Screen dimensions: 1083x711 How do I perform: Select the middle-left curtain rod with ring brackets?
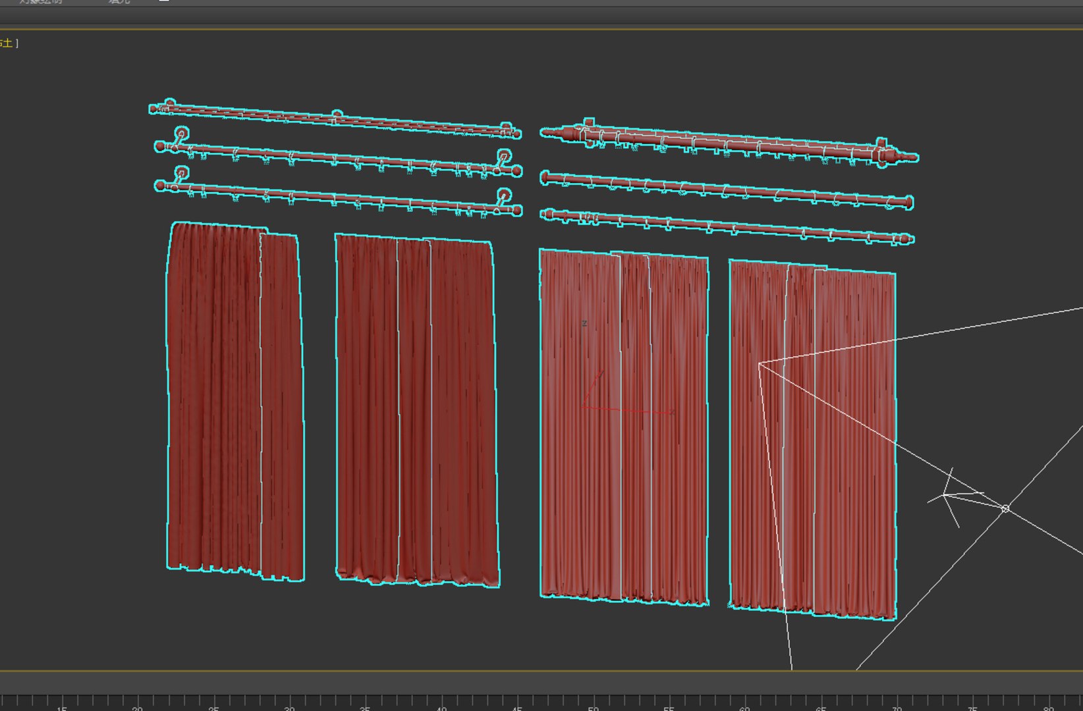point(338,157)
